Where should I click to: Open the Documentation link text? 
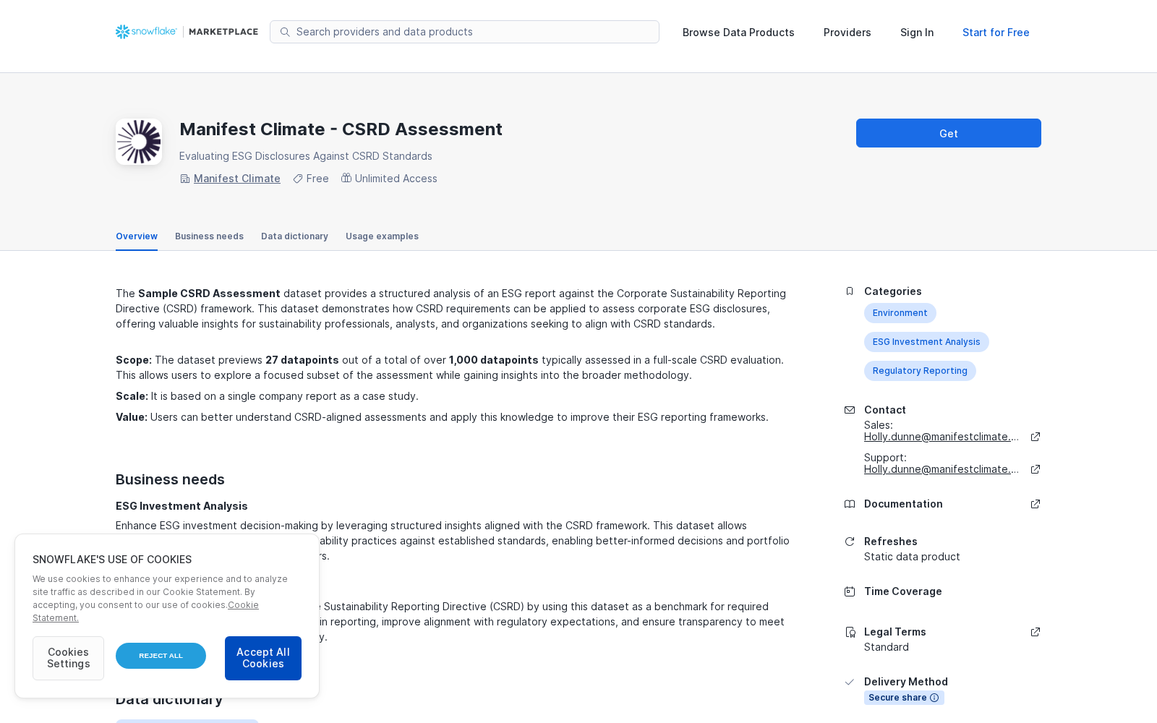903,504
